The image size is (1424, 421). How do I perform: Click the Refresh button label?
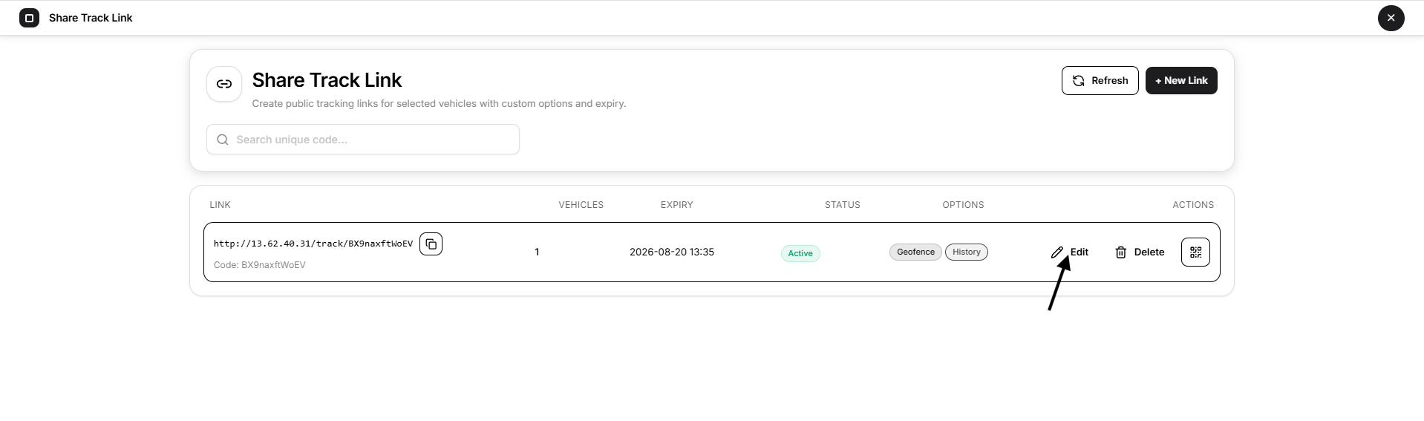tap(1110, 80)
